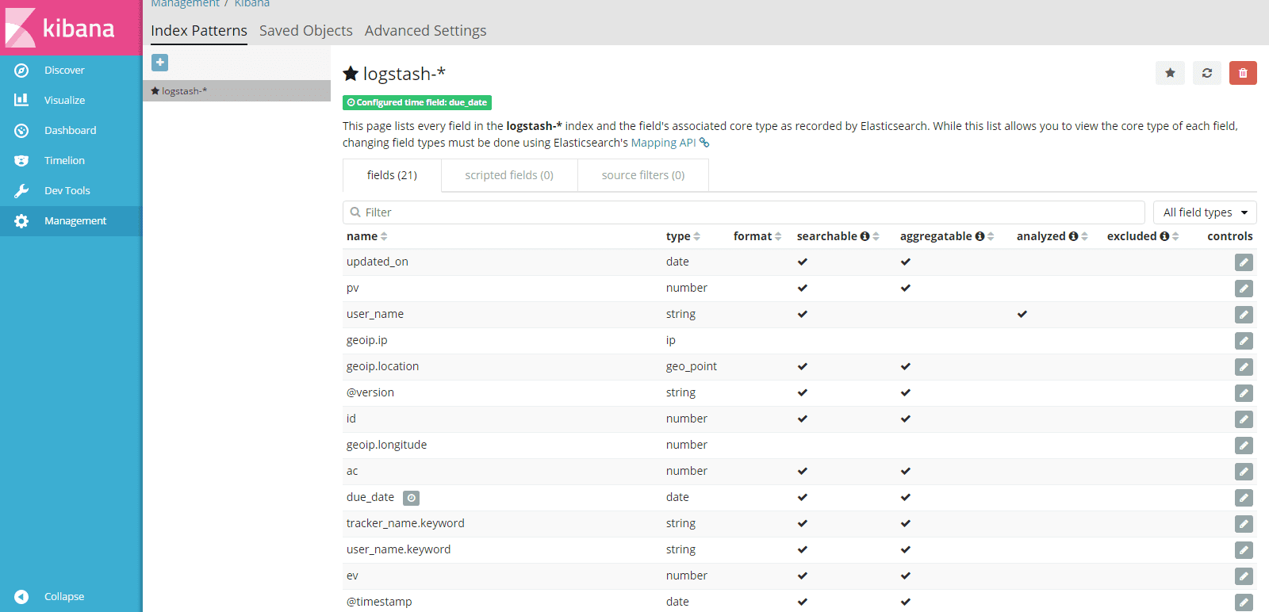Select the scripted fields (0) tab

pos(509,175)
